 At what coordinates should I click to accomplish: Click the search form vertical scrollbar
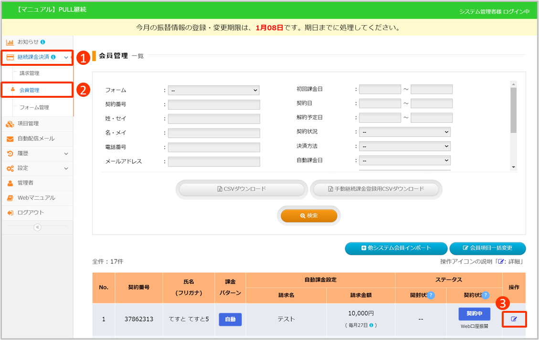click(x=513, y=110)
